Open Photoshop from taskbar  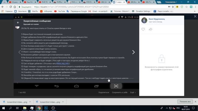click(46, 108)
